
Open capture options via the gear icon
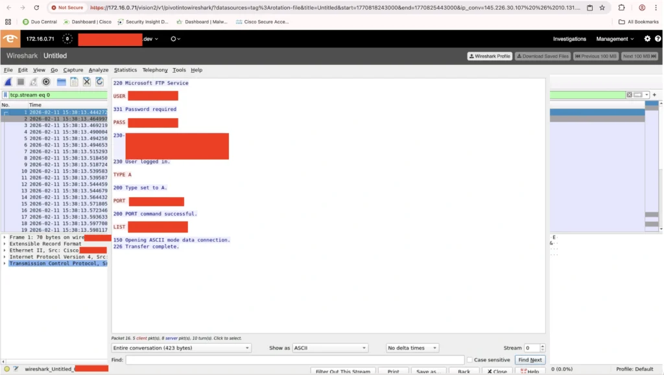coord(45,81)
